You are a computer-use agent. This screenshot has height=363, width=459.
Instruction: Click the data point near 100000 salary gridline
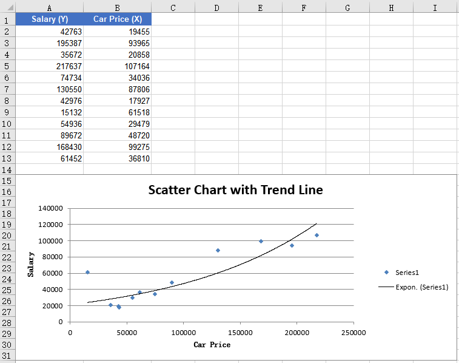[x=261, y=241]
